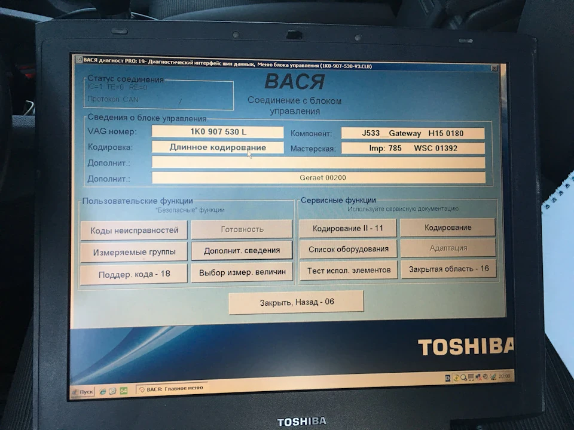Viewport: 574px width, 430px height.
Task: Click Закрыть, Назад - 06 button
Action: click(x=296, y=302)
